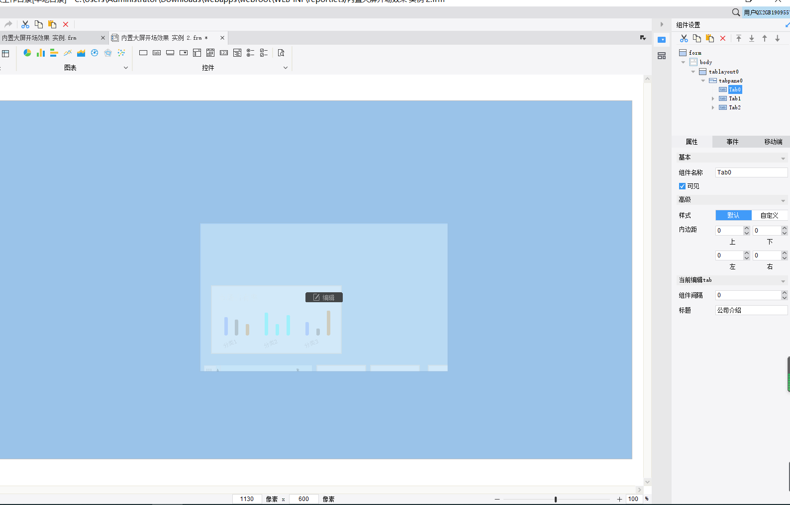Move the component up one layer
The height and width of the screenshot is (505, 790).
point(765,38)
